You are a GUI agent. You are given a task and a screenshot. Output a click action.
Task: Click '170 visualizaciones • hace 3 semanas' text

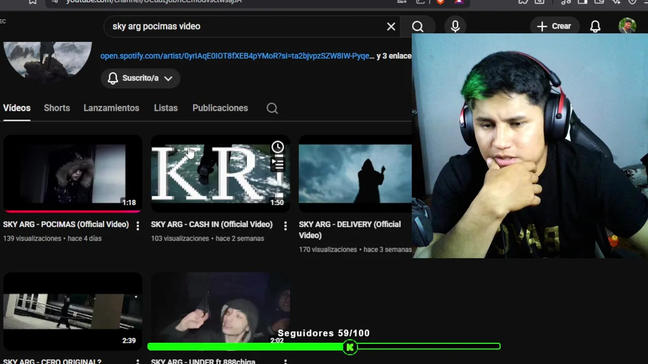tap(355, 250)
